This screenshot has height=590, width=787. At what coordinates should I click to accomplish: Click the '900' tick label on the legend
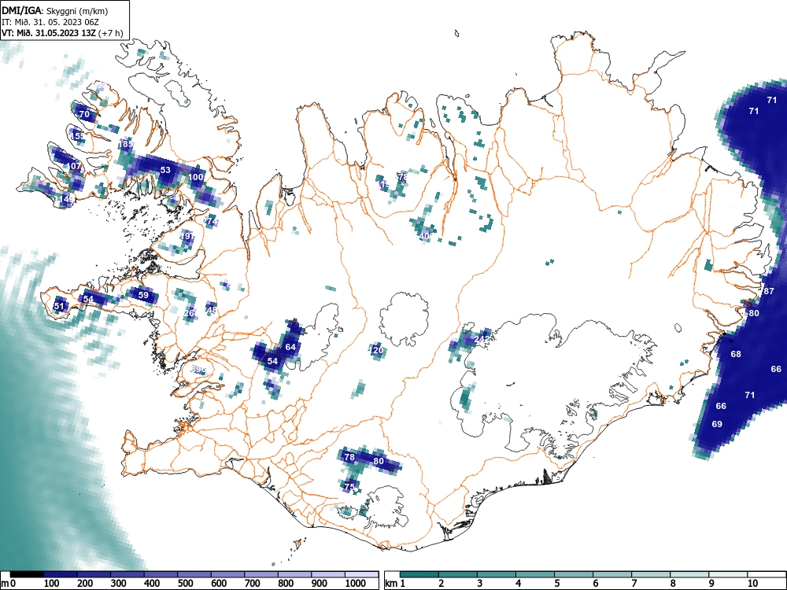(320, 584)
